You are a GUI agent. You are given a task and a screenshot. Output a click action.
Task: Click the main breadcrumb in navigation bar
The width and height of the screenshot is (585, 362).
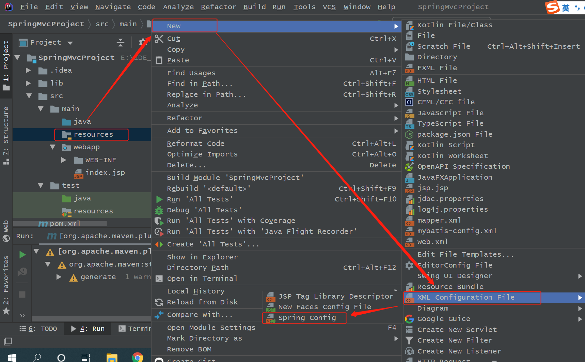click(128, 24)
